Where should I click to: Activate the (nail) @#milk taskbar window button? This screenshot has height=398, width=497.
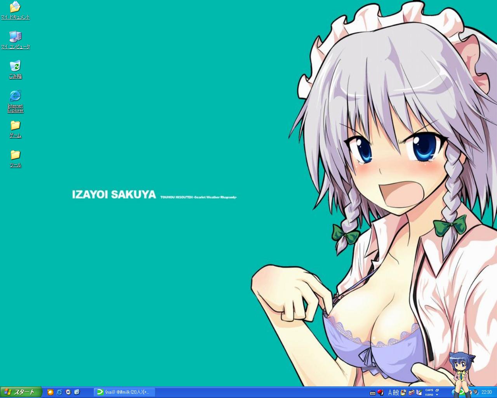(x=124, y=392)
